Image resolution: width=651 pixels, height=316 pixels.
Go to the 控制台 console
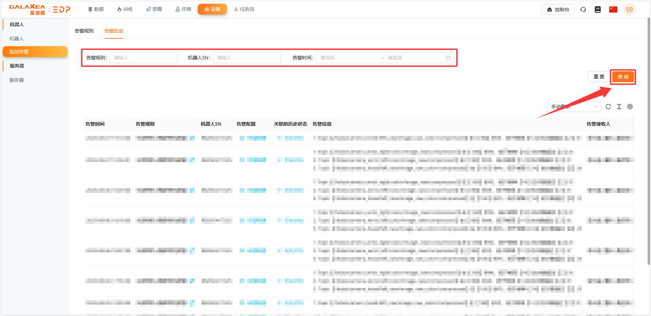tap(558, 10)
